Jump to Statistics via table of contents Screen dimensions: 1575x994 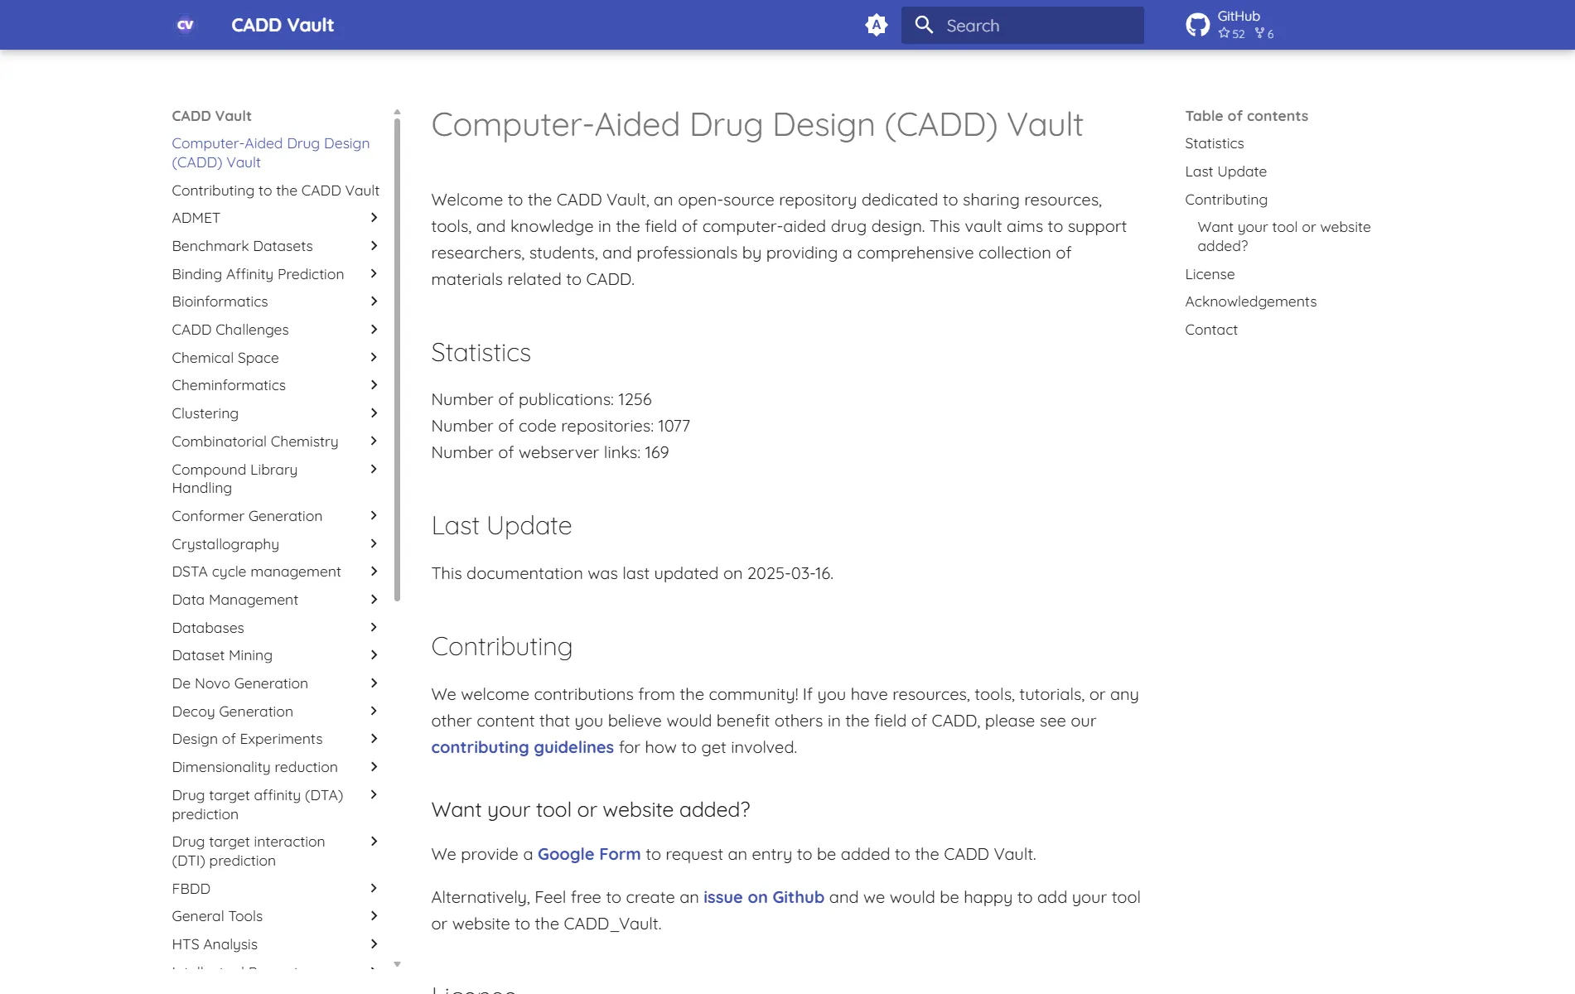click(x=1214, y=143)
